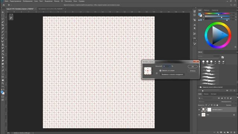Screen dimensions: 238x134
Task: Open the brush settings icon in the Brushes panel
Action: pos(222,57)
